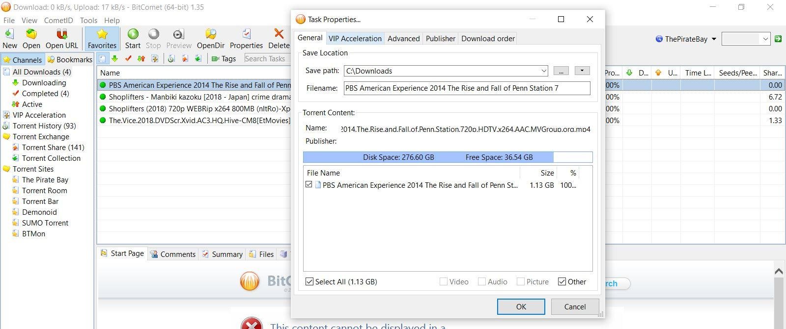Click the Open URL magnet icon
This screenshot has width=786, height=329.
(61, 34)
